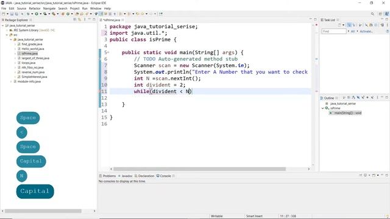
Task: Switch to the Declaration tab
Action: tap(144, 176)
